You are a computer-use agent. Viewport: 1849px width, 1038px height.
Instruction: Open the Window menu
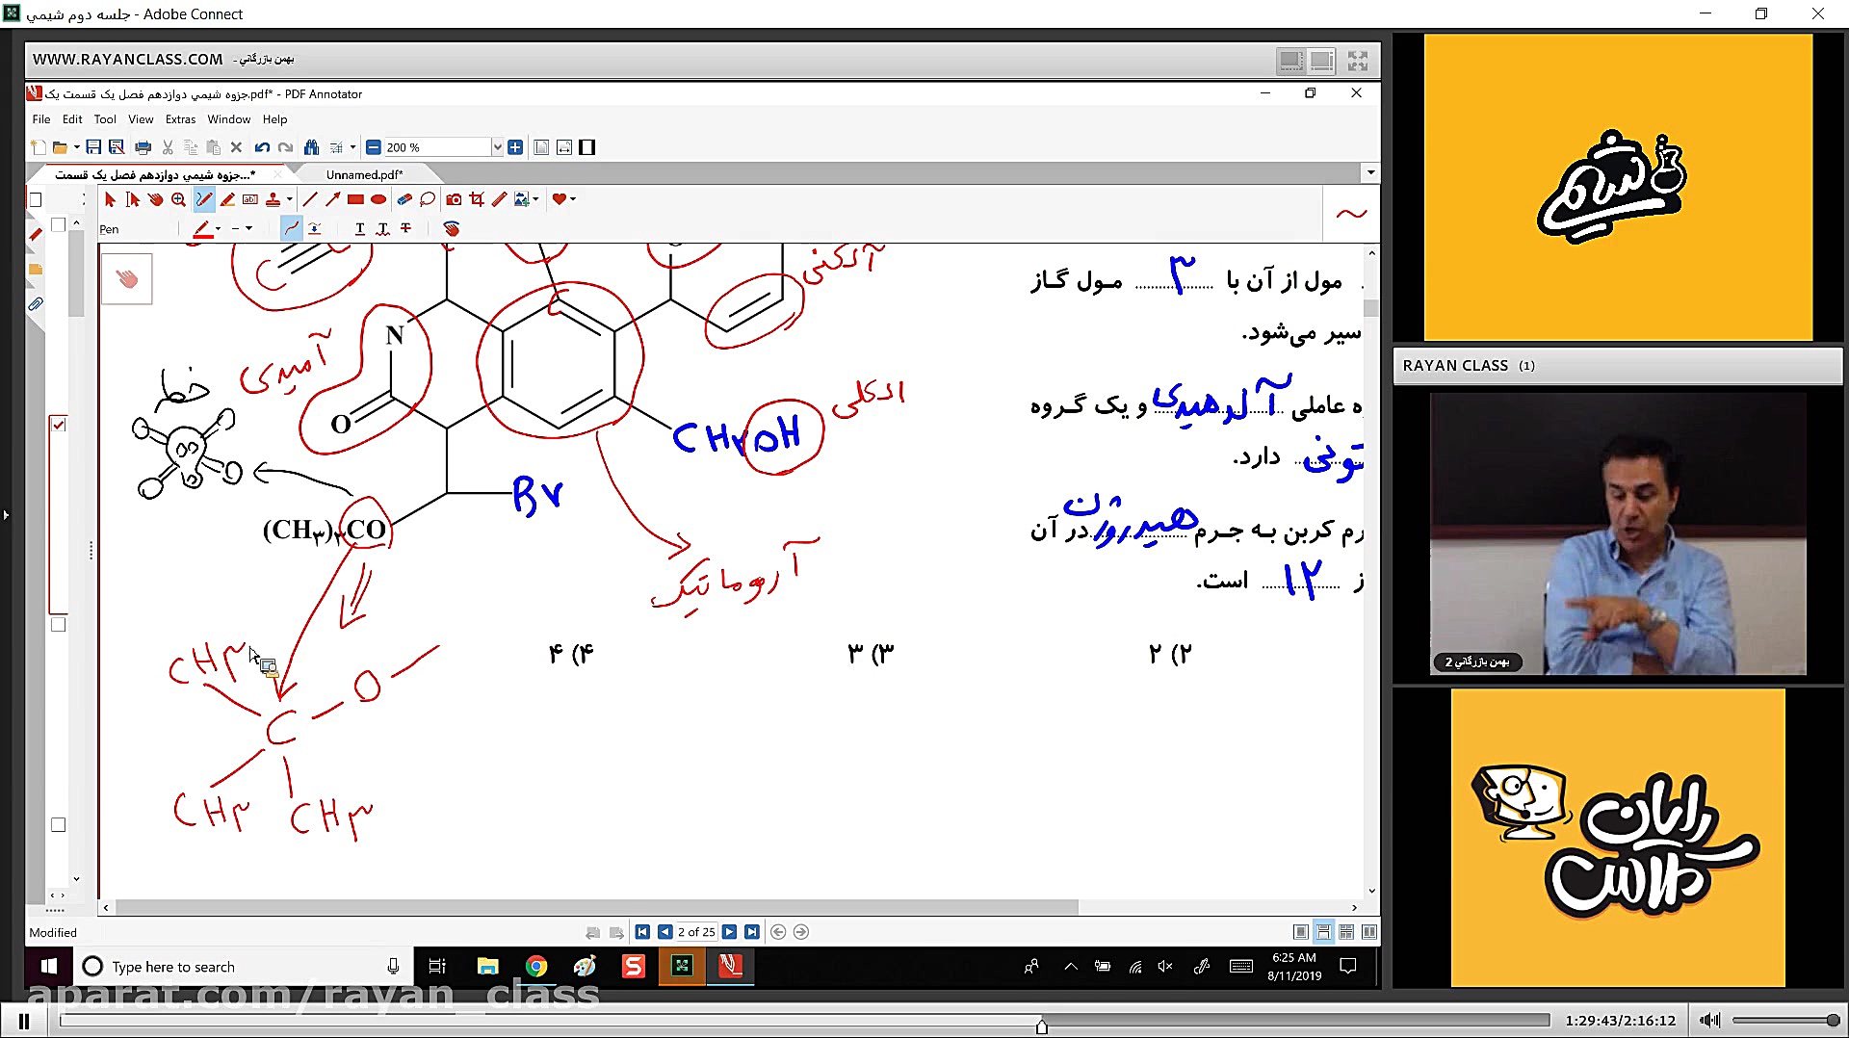point(229,119)
